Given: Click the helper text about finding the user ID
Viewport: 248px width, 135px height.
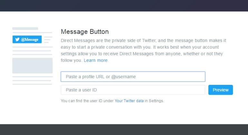Looking at the screenshot, I should click(x=112, y=101).
